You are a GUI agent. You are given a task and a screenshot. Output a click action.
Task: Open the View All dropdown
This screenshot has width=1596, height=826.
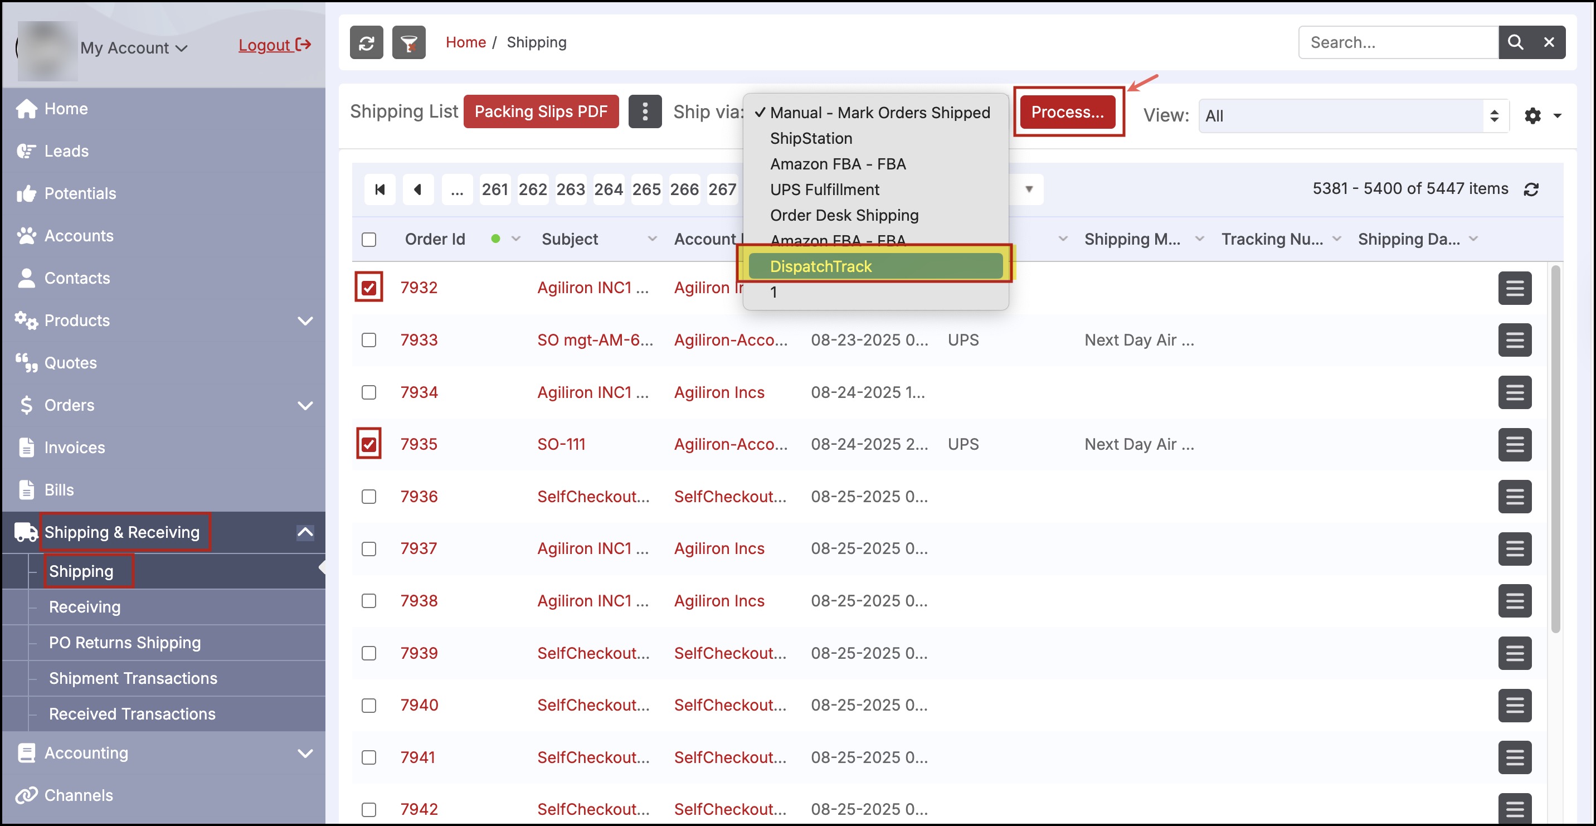[1352, 116]
